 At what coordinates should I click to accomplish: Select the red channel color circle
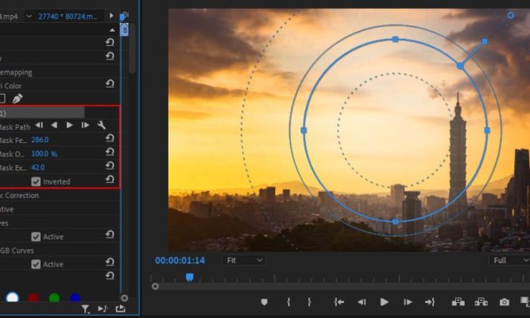point(33,299)
